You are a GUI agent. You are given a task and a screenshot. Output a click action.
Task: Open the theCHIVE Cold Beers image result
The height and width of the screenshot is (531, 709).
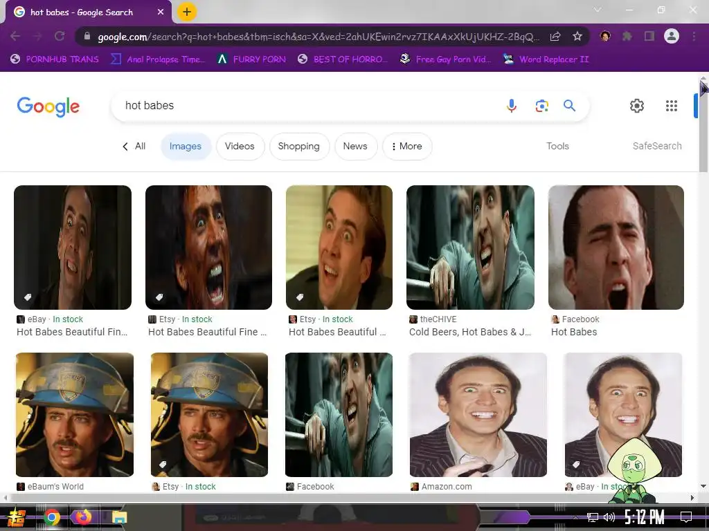coord(470,247)
